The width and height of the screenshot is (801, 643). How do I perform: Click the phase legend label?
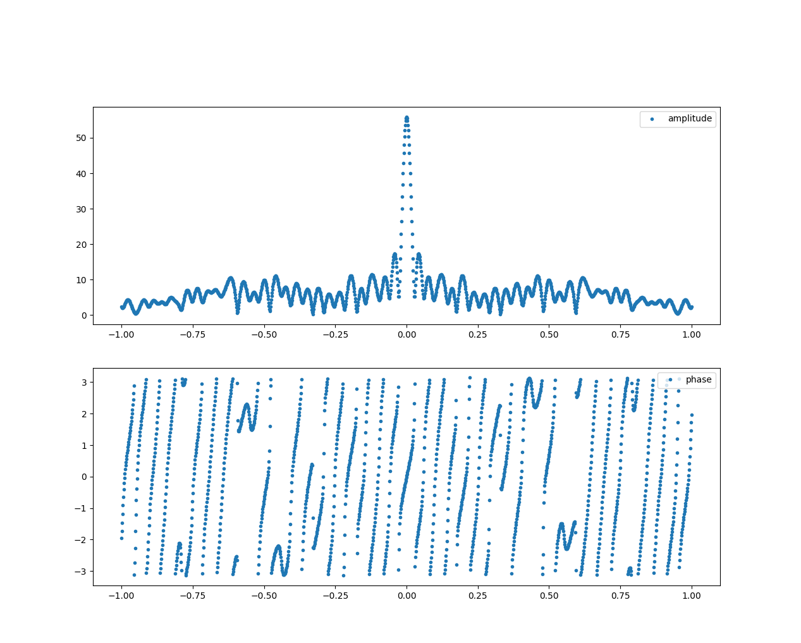click(699, 380)
